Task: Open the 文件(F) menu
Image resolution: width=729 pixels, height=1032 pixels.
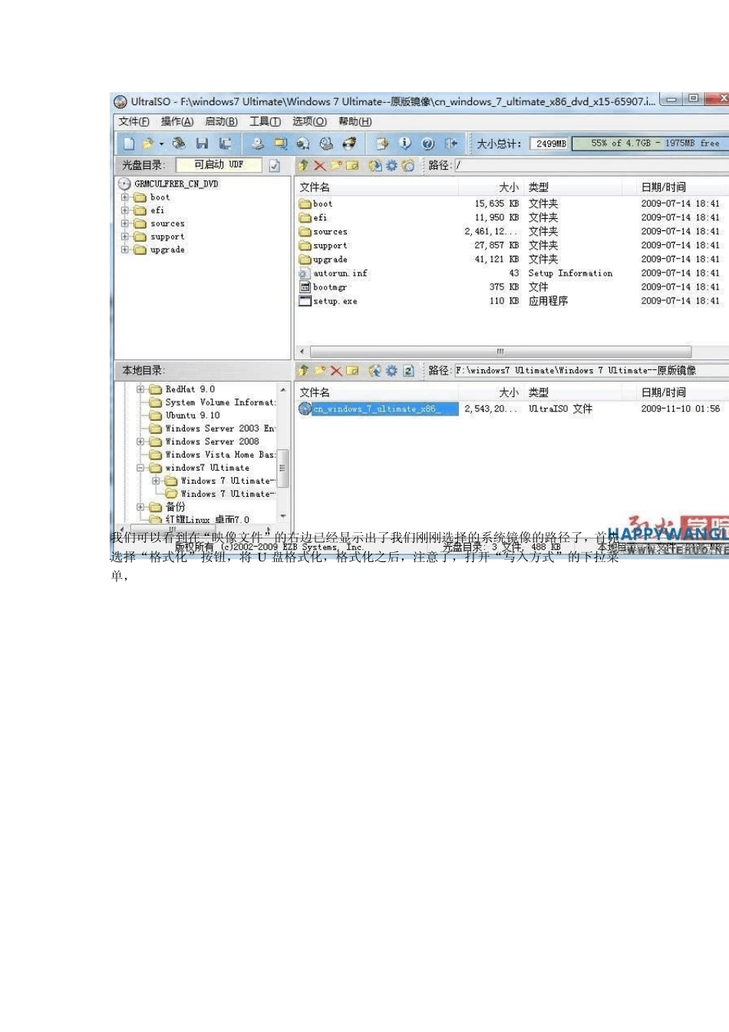Action: [x=134, y=121]
